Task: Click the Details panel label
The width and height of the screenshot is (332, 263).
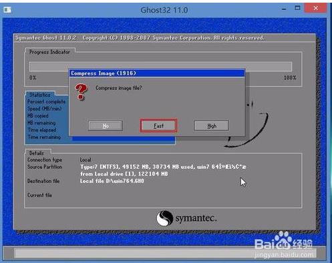Action: click(x=37, y=153)
